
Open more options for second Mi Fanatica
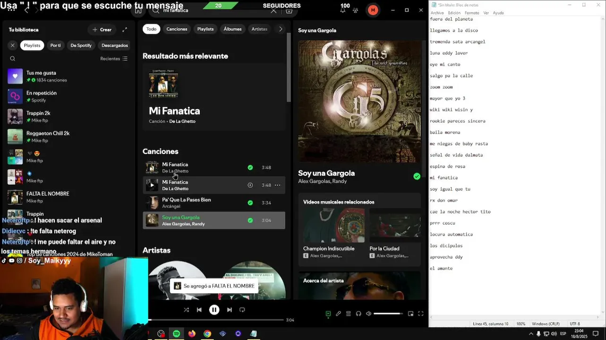pos(278,185)
